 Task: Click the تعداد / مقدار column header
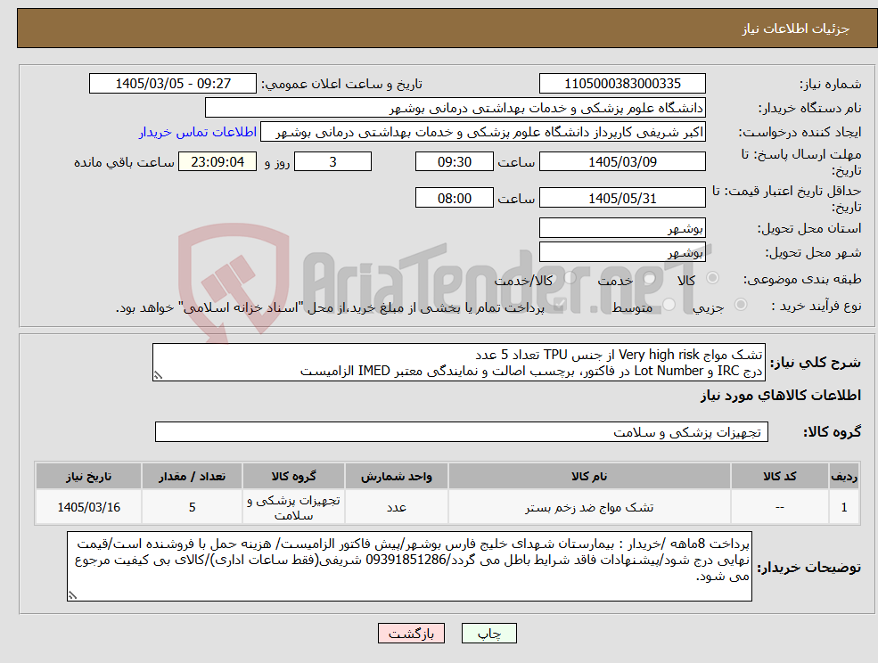(x=192, y=476)
